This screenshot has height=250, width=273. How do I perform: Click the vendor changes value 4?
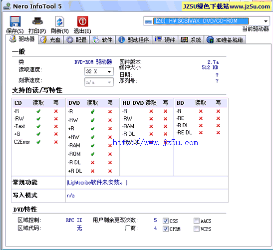pyautogui.click(x=156, y=228)
